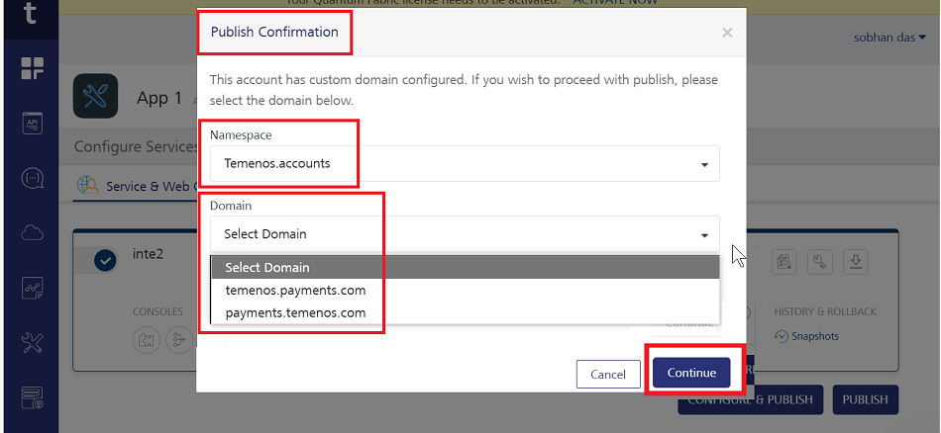The width and height of the screenshot is (941, 433).
Task: Click Continue to confirm publish
Action: [x=691, y=373]
